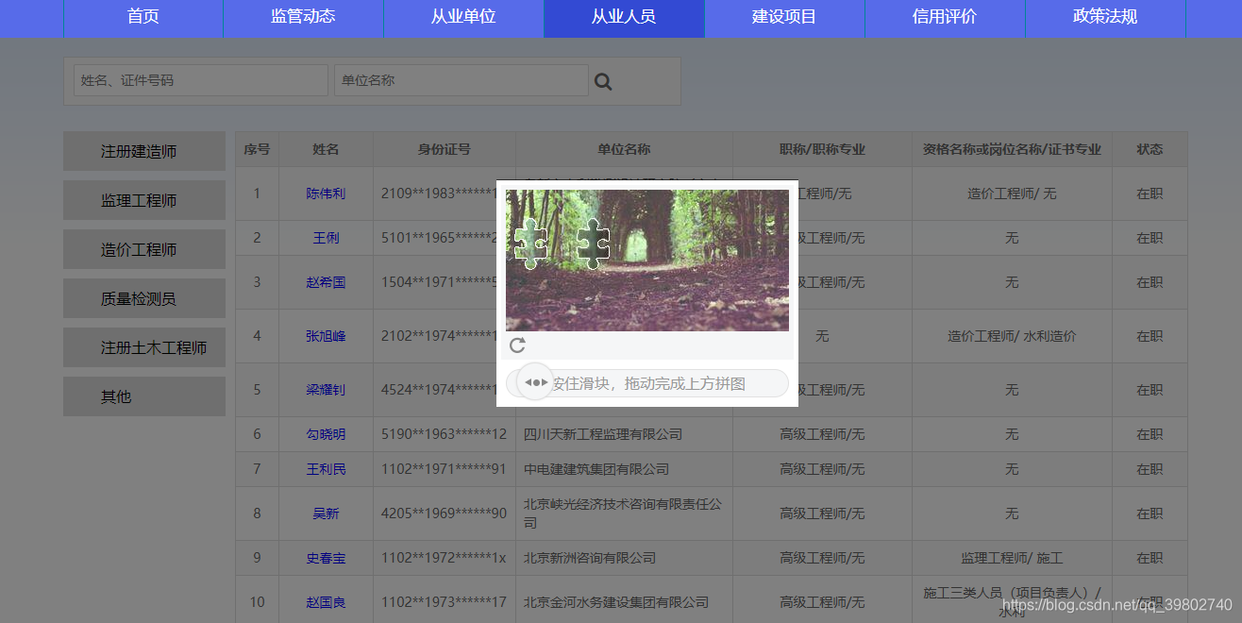Click the 姓名、证件号码 input field

(x=199, y=81)
